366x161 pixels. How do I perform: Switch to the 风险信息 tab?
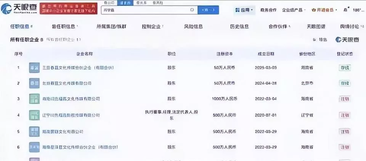193,27
